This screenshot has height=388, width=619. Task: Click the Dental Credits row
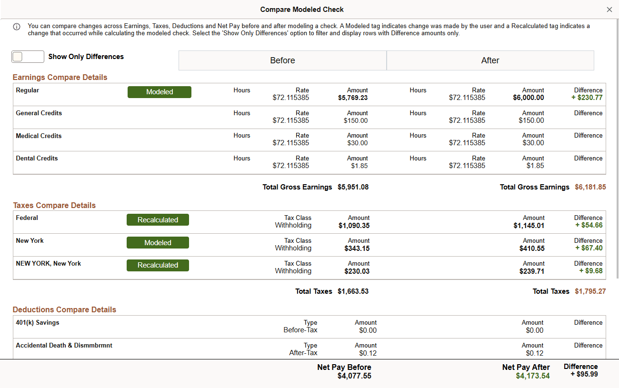click(x=37, y=158)
